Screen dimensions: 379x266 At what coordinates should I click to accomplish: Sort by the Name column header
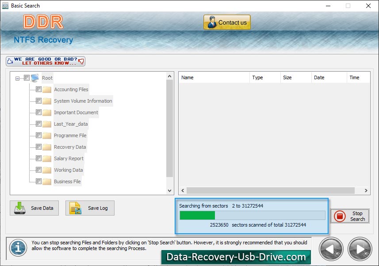pyautogui.click(x=214, y=77)
